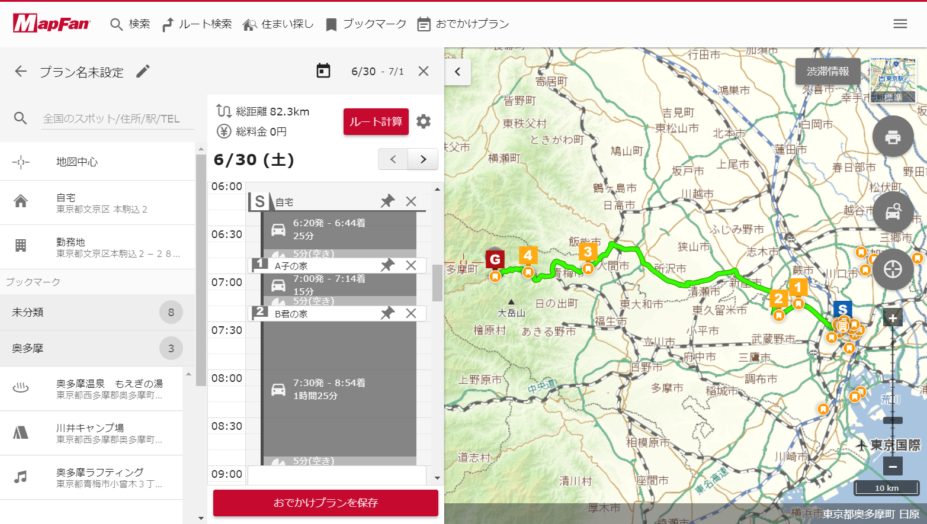Select the 7:00発 - 7:14着 drive segment
Screen dimensions: 927x524
pos(339,285)
